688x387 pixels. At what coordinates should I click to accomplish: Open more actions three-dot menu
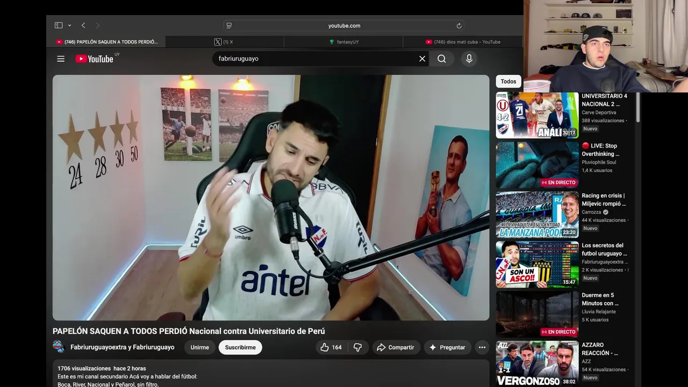(x=482, y=347)
